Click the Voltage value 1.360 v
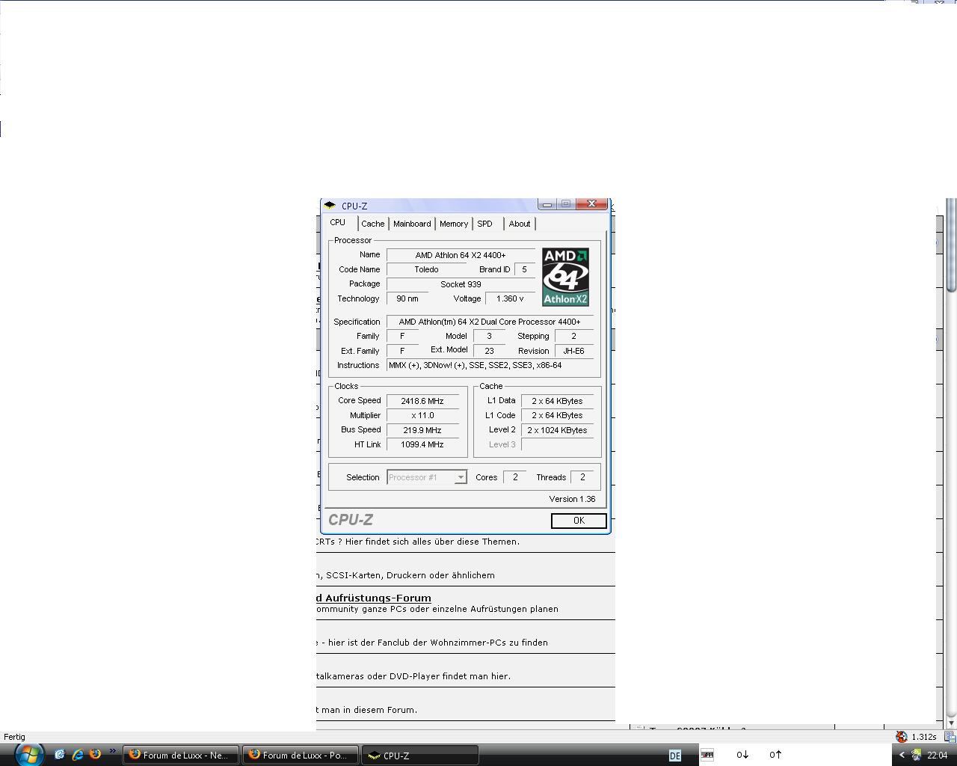This screenshot has width=957, height=766. pyautogui.click(x=510, y=298)
